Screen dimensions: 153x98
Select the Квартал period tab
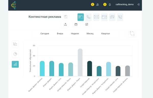(106, 34)
